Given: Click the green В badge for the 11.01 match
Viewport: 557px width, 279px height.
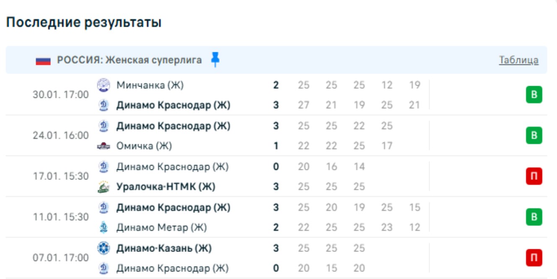Looking at the screenshot, I should coord(534,217).
